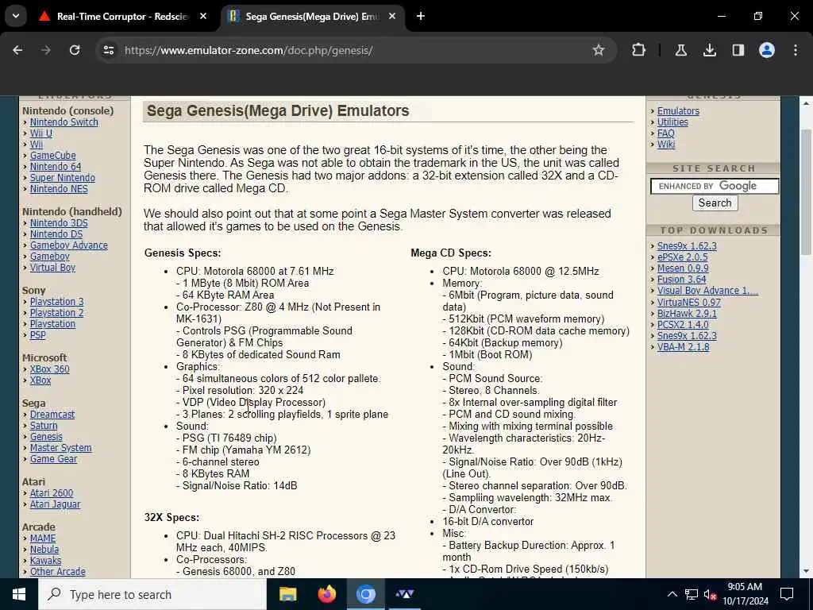This screenshot has width=813, height=610.
Task: Open File Explorer from the taskbar
Action: [287, 594]
